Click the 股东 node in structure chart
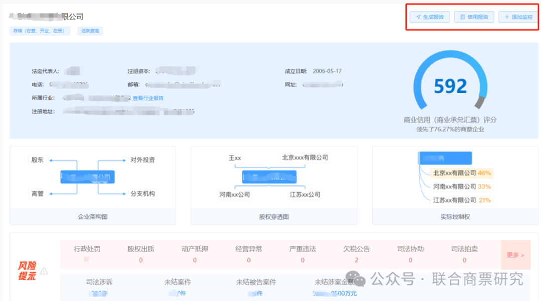This screenshot has height=301, width=541. [38, 160]
